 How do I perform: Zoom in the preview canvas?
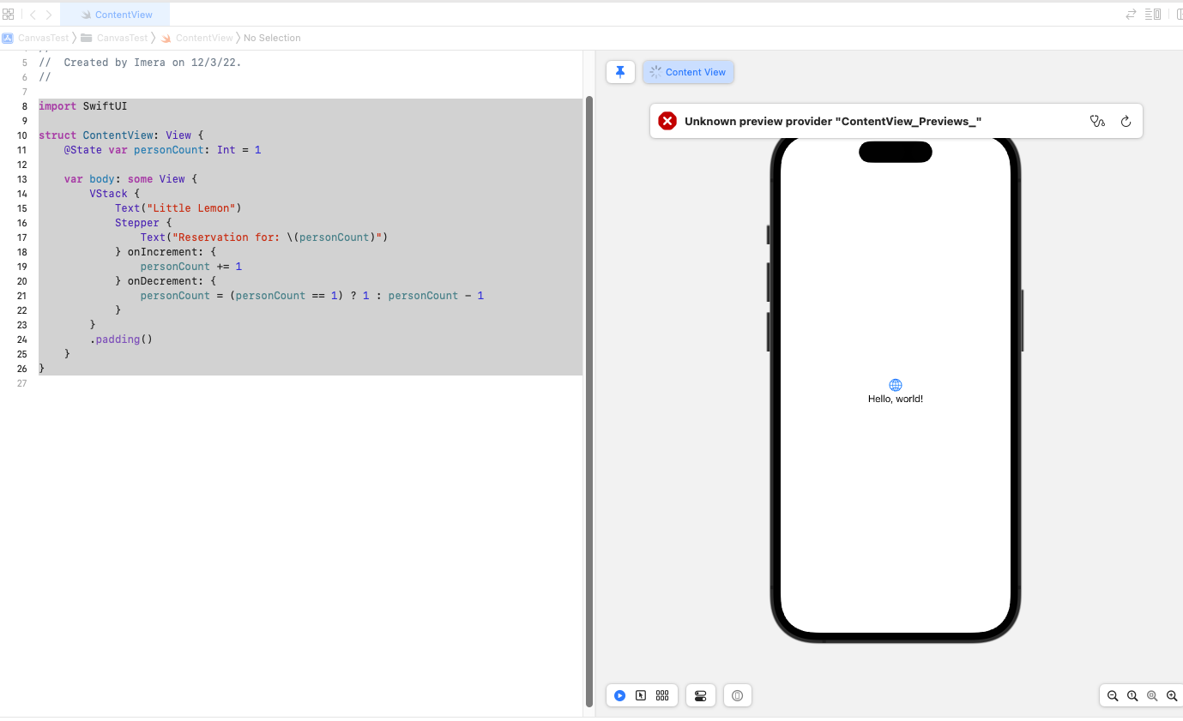tap(1172, 695)
